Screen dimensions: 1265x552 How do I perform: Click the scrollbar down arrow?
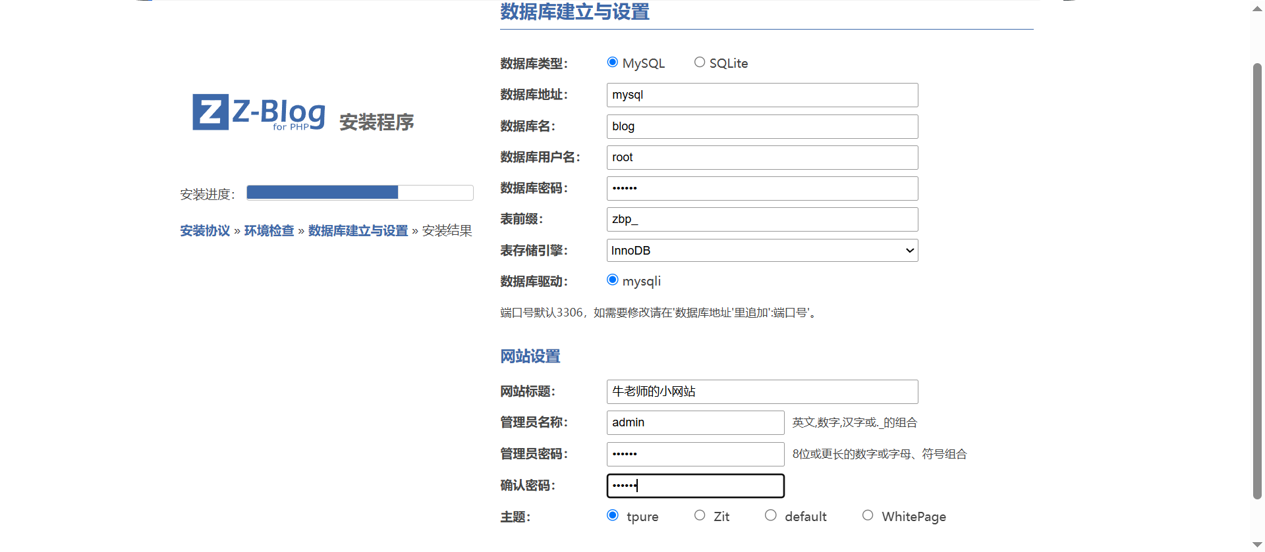(1257, 545)
